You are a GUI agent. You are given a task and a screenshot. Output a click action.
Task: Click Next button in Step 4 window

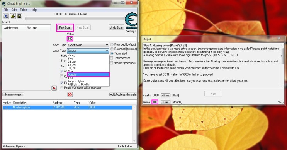click(x=213, y=94)
